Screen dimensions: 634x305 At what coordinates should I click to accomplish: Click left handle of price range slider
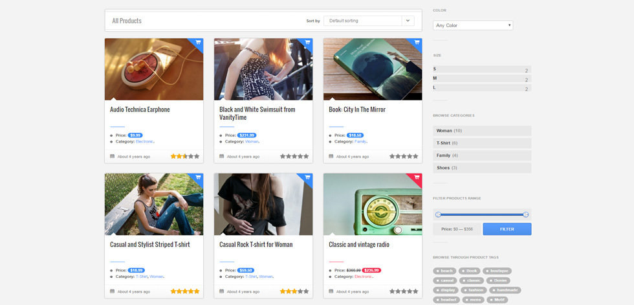click(x=438, y=214)
